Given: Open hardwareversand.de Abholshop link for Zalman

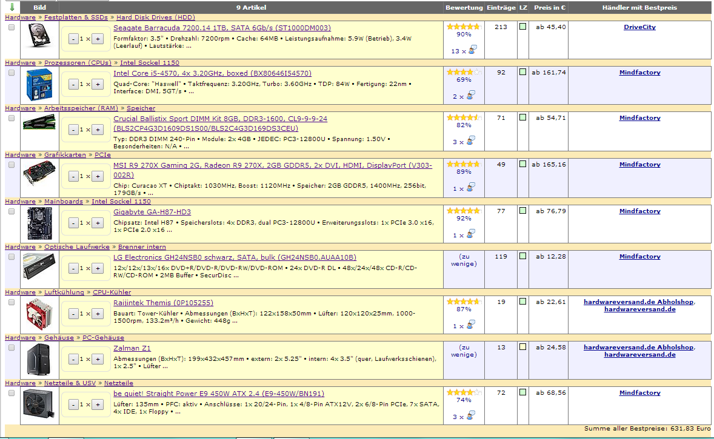Looking at the screenshot, I should [638, 347].
